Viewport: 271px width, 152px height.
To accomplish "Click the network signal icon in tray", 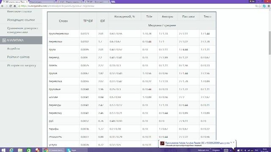I will 249,150.
